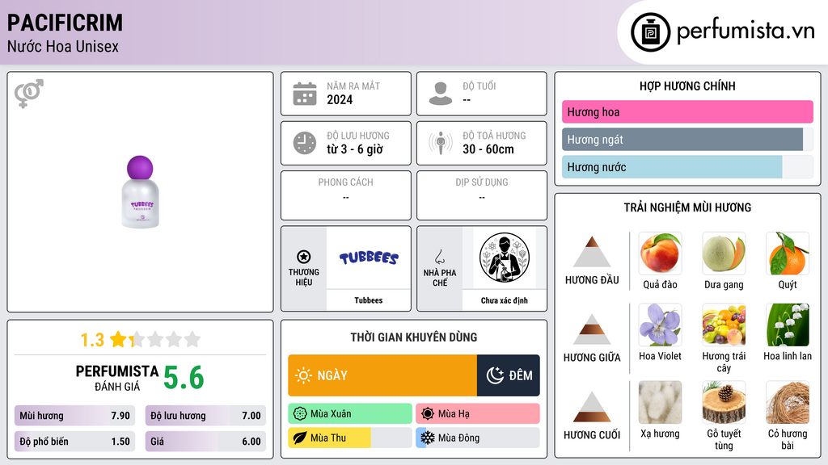The width and height of the screenshot is (828, 465).
Task: Click the pink Hương hoa accord bar
Action: pos(687,111)
